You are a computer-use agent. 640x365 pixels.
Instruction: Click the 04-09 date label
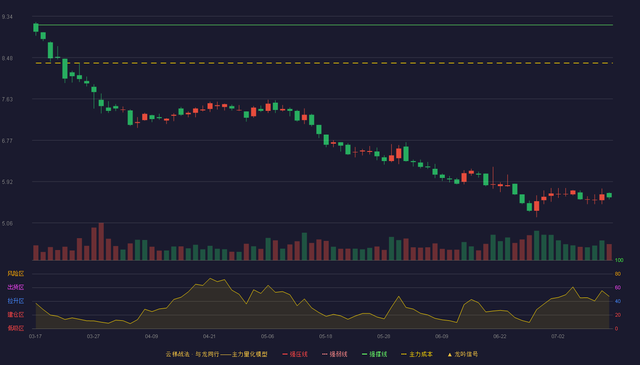click(x=151, y=336)
